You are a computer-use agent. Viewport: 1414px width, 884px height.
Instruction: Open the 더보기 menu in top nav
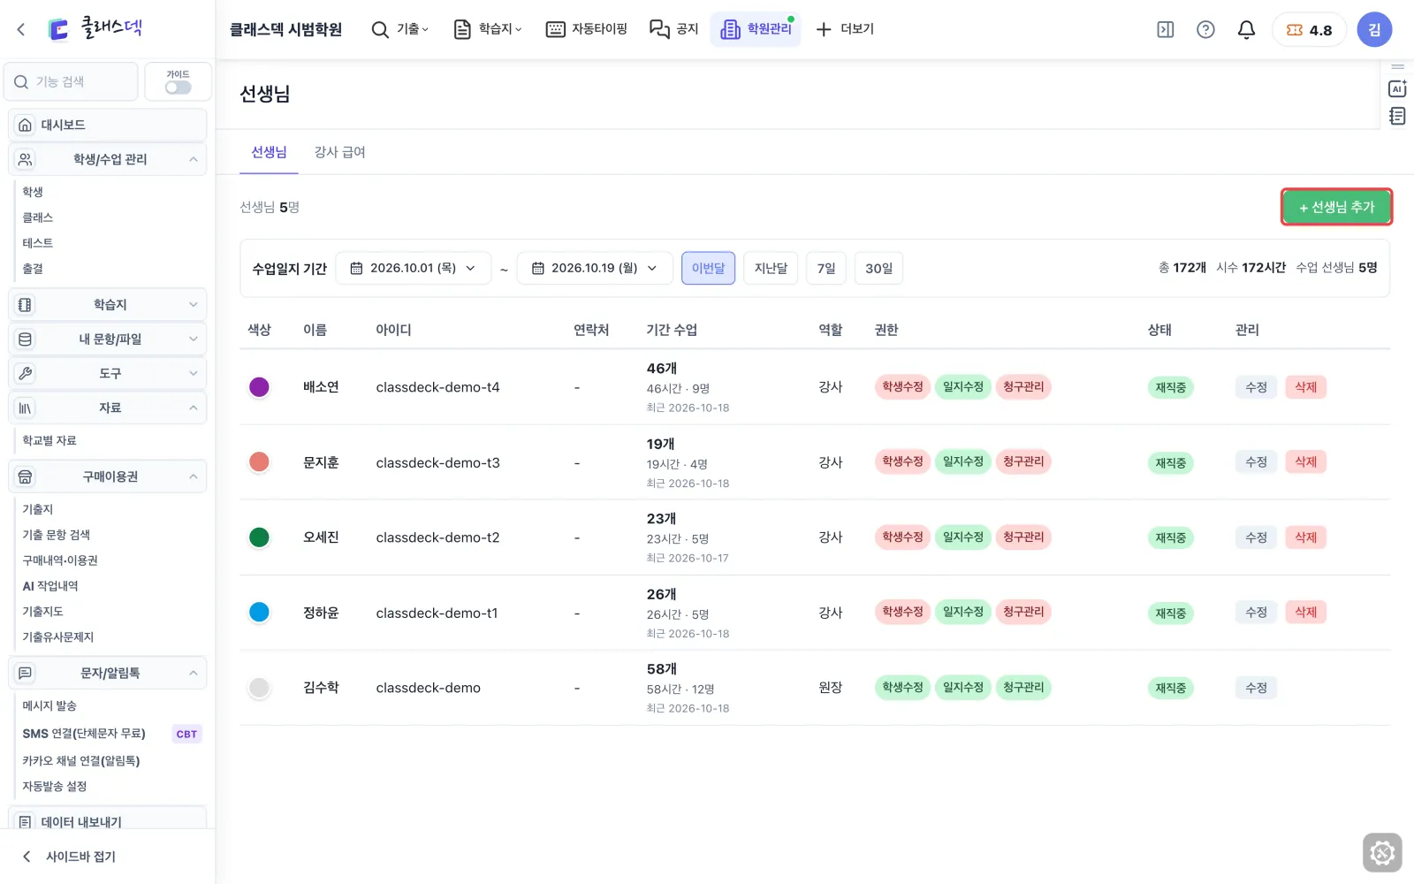845,29
